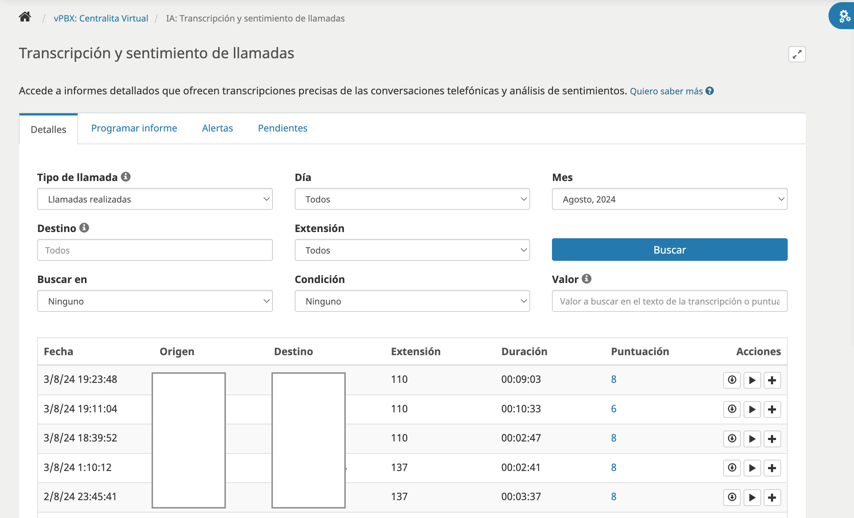The image size is (854, 518).
Task: Expand panel to fullscreen with arrows icon
Action: click(x=797, y=54)
